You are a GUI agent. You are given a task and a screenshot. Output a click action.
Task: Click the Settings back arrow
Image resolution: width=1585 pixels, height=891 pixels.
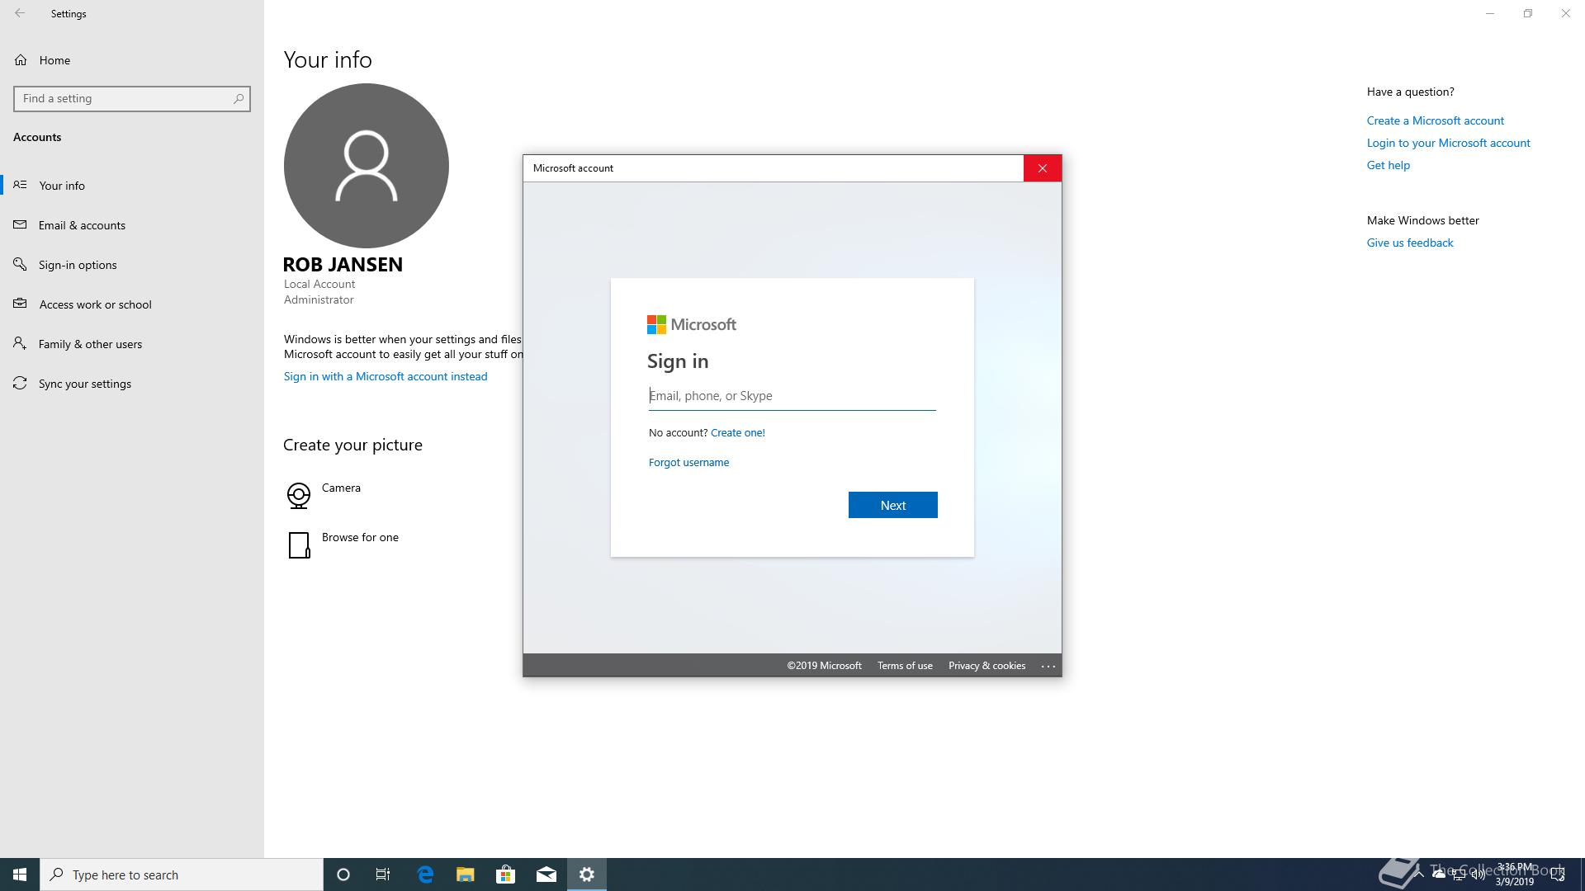pyautogui.click(x=20, y=13)
